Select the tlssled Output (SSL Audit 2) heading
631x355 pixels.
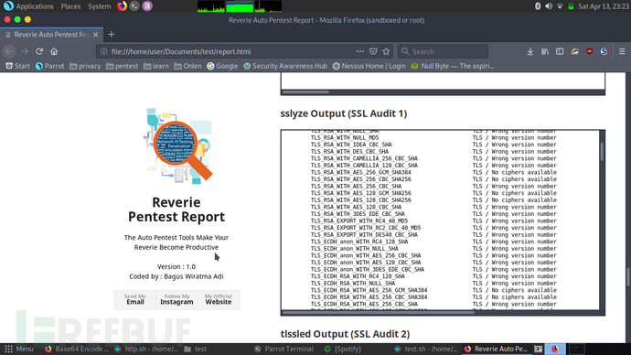point(345,334)
